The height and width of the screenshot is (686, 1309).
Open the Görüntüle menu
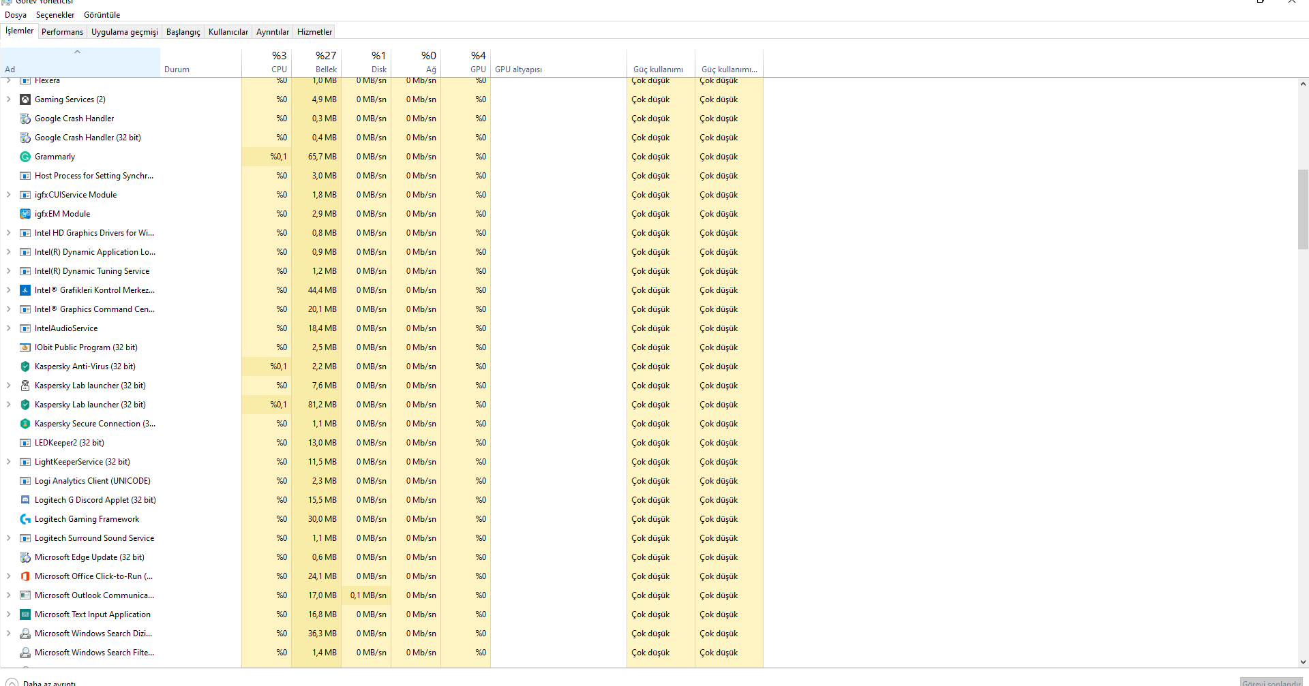tap(102, 15)
